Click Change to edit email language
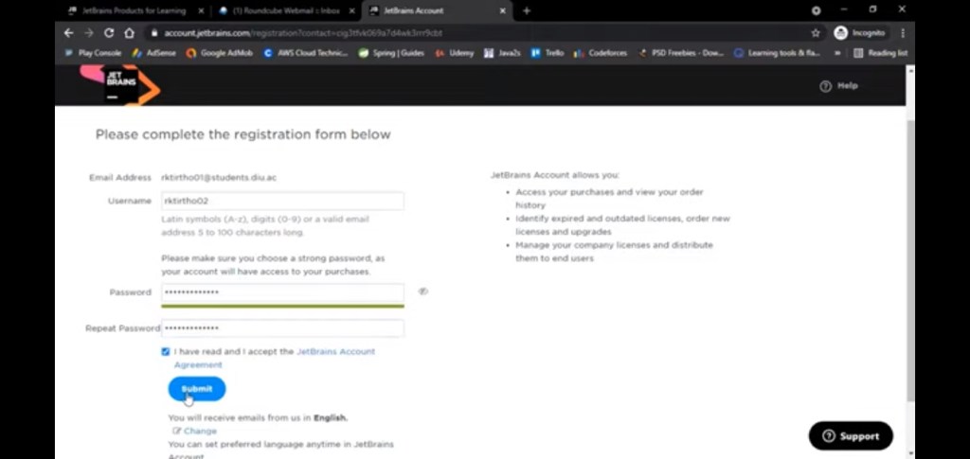The width and height of the screenshot is (970, 459). pyautogui.click(x=199, y=431)
